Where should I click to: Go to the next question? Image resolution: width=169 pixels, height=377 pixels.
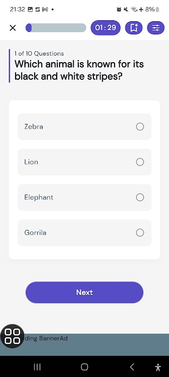[x=84, y=292]
